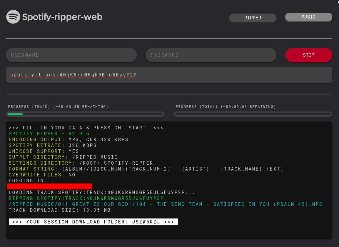Click the textarea resize handle corner
Viewport: 339px width, 247px height.
[330, 81]
